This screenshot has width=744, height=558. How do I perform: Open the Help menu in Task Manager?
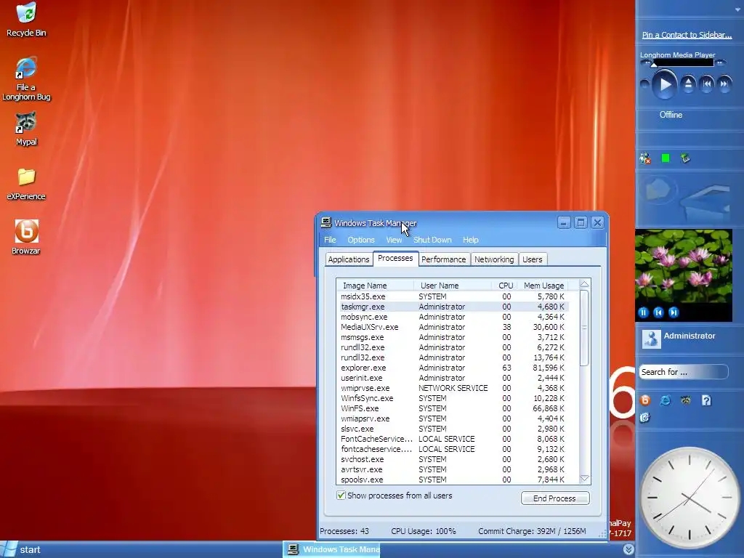point(471,240)
